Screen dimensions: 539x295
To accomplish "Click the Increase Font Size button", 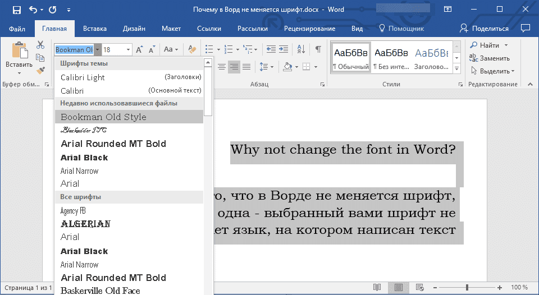I will click(x=139, y=50).
